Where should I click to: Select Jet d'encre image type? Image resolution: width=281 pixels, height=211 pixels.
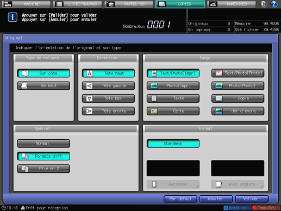coord(238,111)
